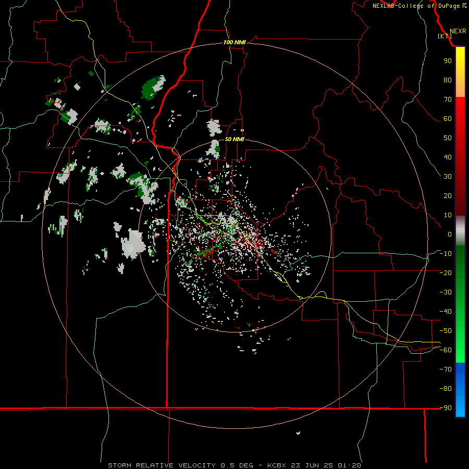Click the KCBX station identifier

[277, 465]
